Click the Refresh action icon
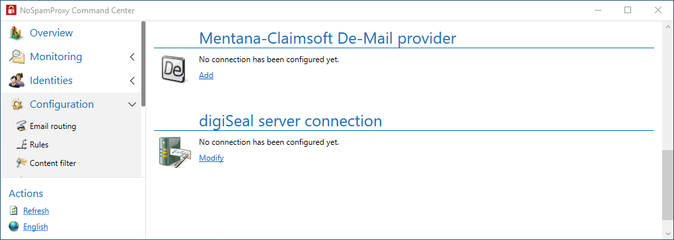 click(x=14, y=211)
